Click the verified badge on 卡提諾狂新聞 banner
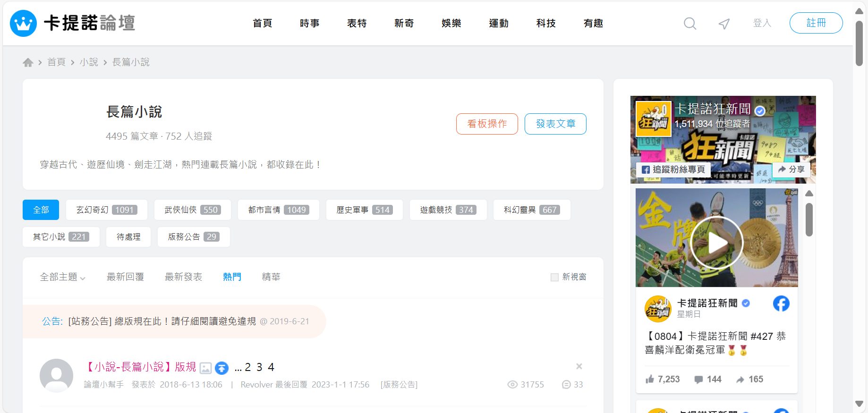This screenshot has width=868, height=413. coord(760,111)
